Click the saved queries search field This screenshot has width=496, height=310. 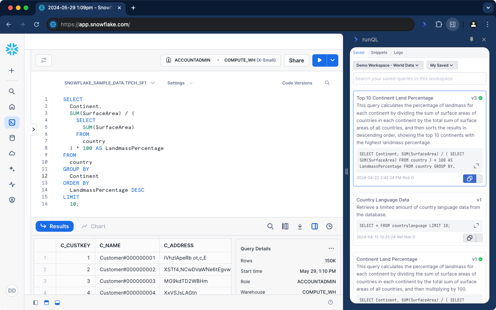point(419,78)
